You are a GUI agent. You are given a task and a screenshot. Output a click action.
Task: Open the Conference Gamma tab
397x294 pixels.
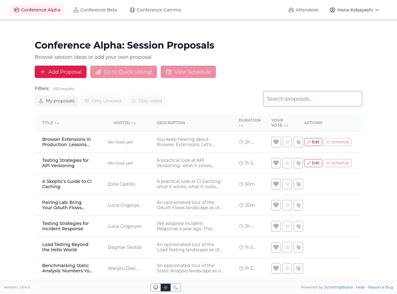[x=155, y=10]
